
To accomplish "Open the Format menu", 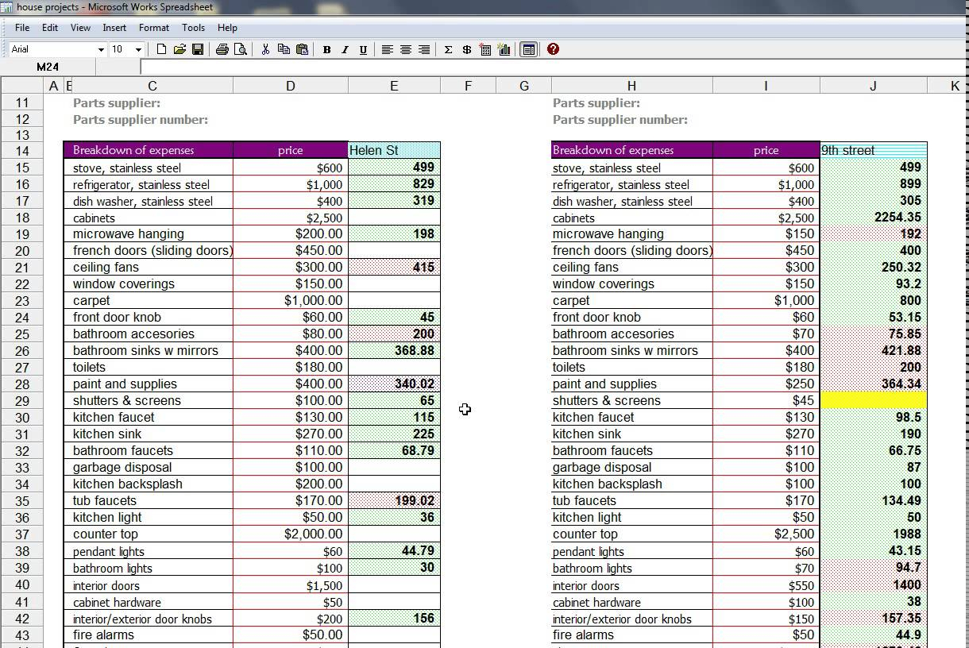I will 153,28.
